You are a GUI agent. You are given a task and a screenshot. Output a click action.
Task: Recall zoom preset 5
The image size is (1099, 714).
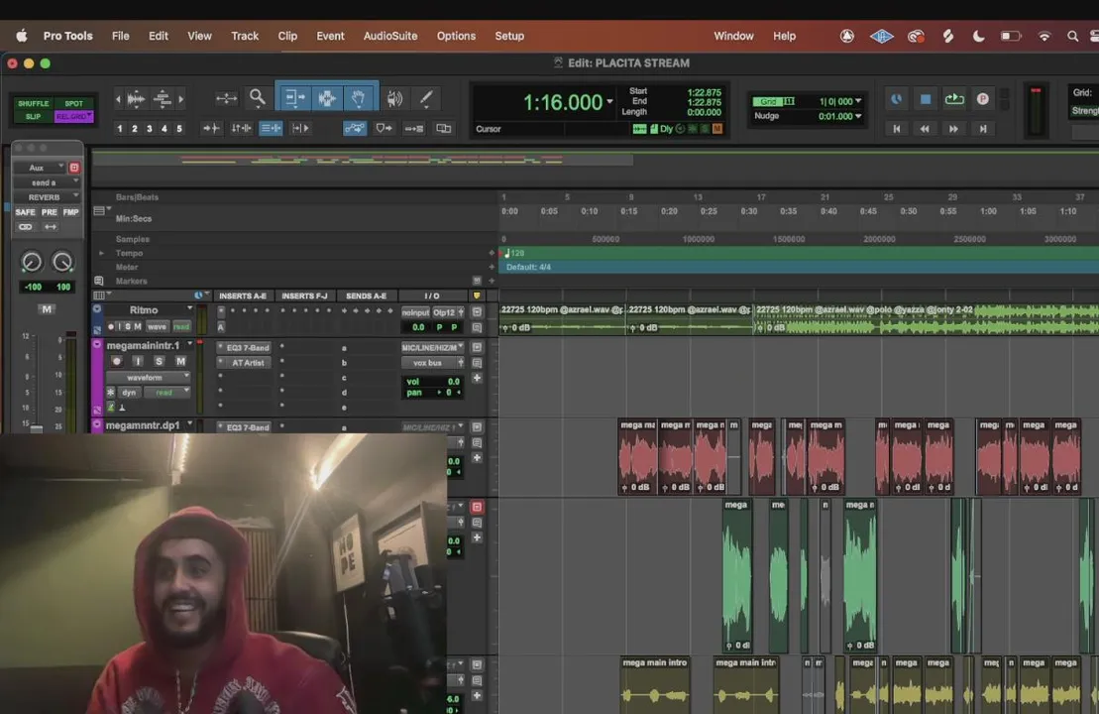(178, 128)
